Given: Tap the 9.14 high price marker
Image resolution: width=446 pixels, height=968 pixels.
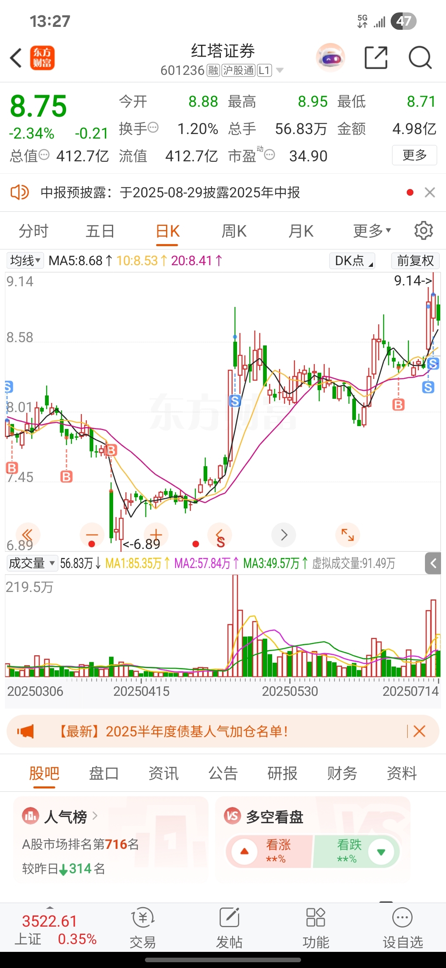Looking at the screenshot, I should click(x=413, y=280).
